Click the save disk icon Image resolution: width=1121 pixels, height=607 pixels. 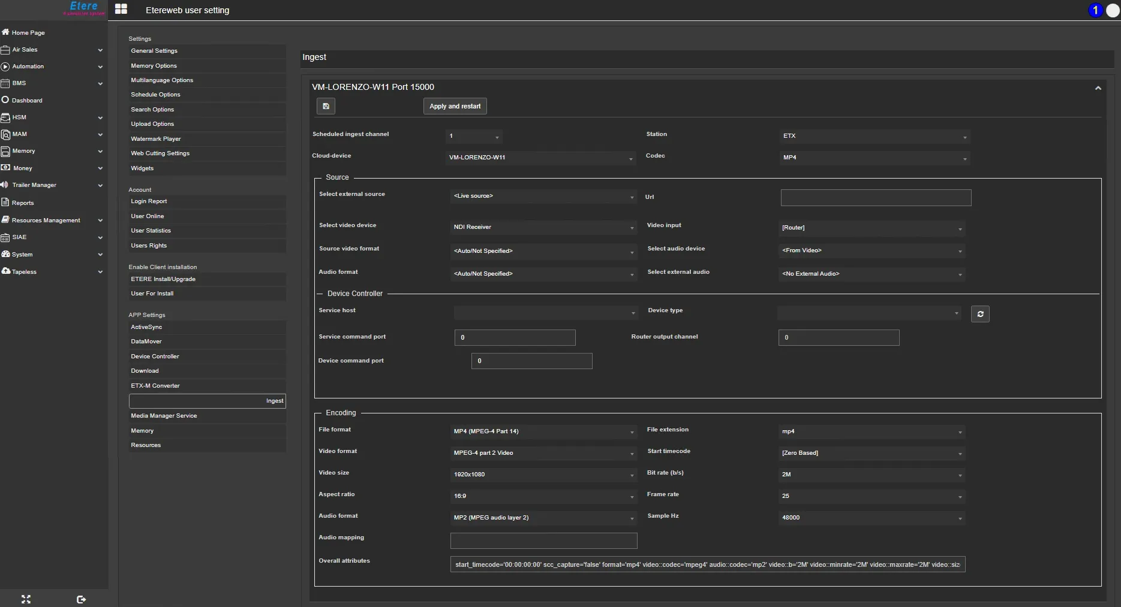click(326, 106)
